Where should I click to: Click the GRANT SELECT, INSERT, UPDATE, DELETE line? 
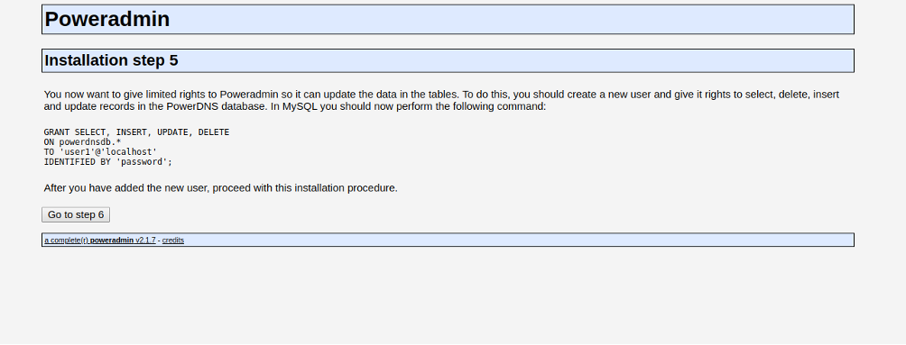click(x=136, y=132)
